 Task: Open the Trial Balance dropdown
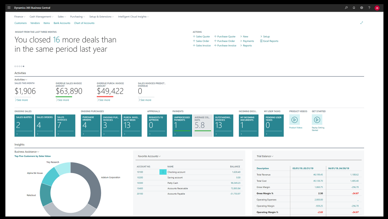[x=265, y=156]
